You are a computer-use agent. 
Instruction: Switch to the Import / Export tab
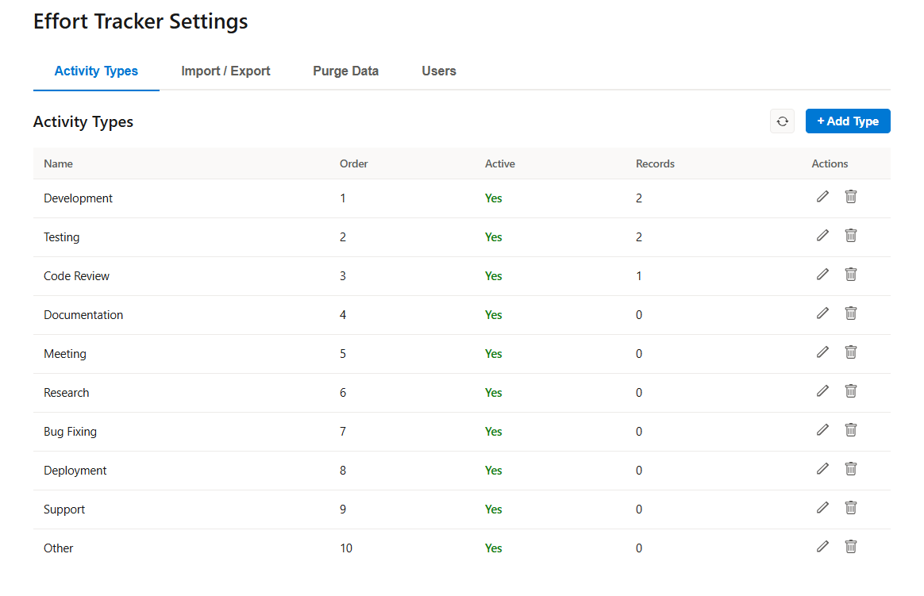tap(225, 71)
